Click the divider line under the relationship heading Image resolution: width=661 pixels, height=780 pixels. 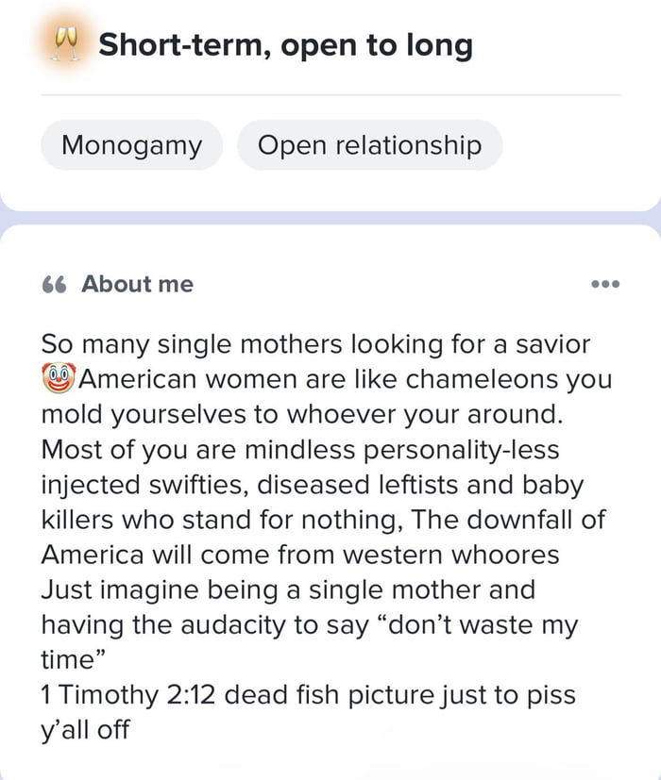coord(330,95)
